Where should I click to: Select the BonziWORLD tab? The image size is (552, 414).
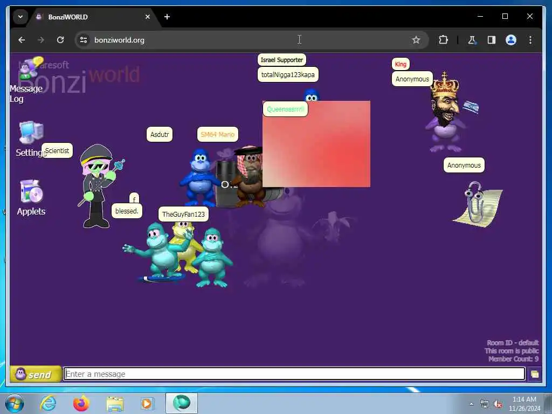[x=93, y=17]
